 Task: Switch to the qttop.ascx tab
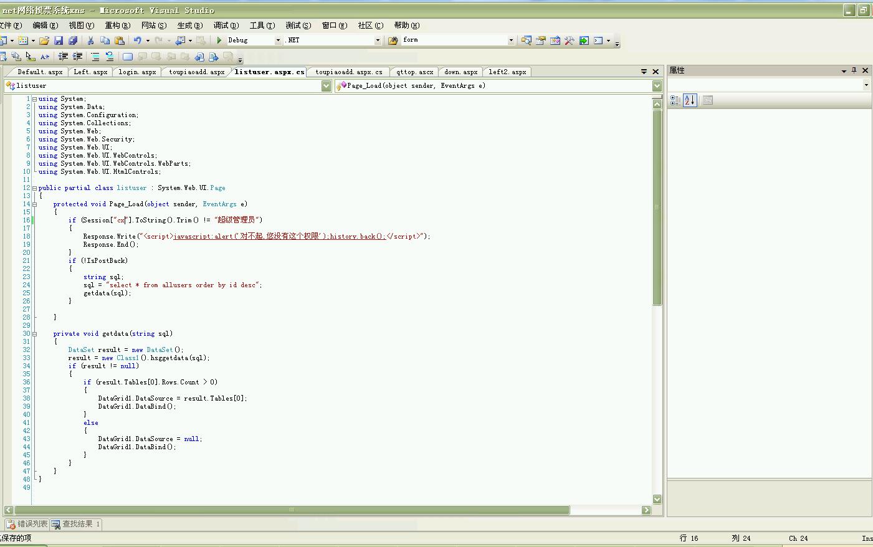tap(414, 72)
